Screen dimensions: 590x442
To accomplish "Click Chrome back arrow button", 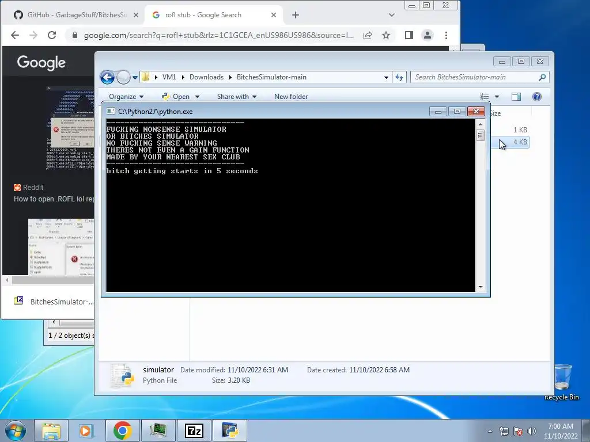I will click(x=14, y=35).
